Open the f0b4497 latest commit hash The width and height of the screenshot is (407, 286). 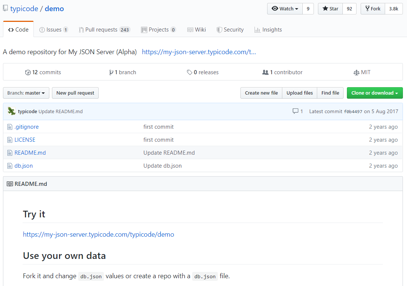(x=353, y=111)
